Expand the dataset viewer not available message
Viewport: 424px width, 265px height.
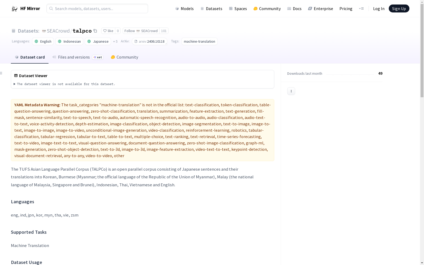pos(64,84)
